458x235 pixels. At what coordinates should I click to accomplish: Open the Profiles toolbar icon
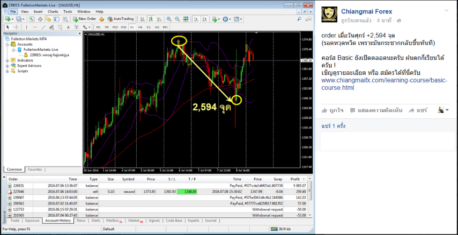pos(19,19)
